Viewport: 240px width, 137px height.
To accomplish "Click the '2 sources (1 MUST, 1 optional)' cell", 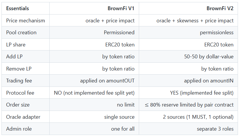I will pyautogui.click(x=198, y=117).
